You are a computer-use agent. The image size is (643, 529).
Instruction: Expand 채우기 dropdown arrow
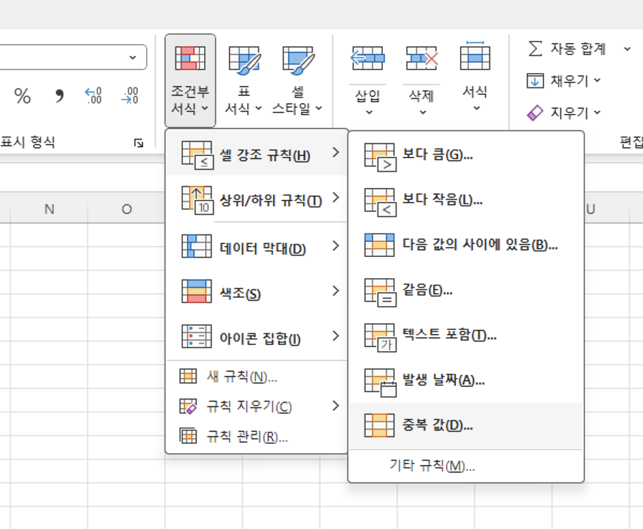597,80
